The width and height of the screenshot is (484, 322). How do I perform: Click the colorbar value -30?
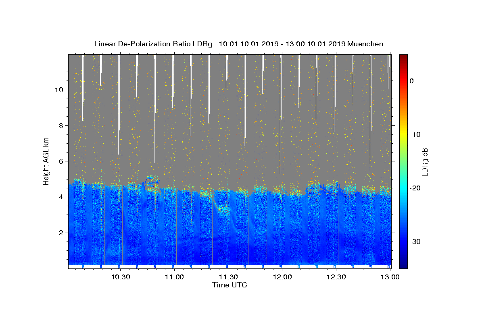[415, 242]
